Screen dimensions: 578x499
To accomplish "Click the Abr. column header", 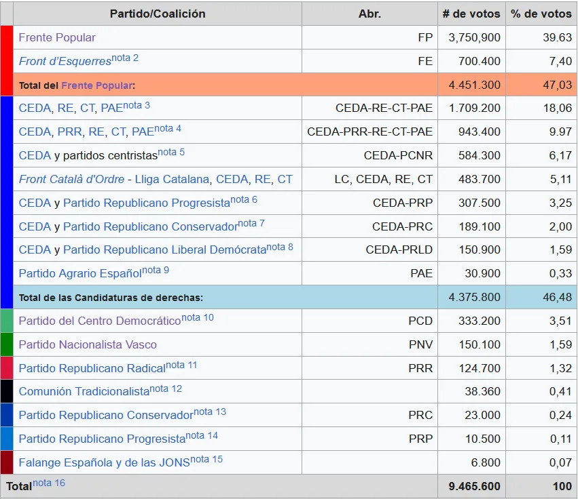I will [x=369, y=14].
